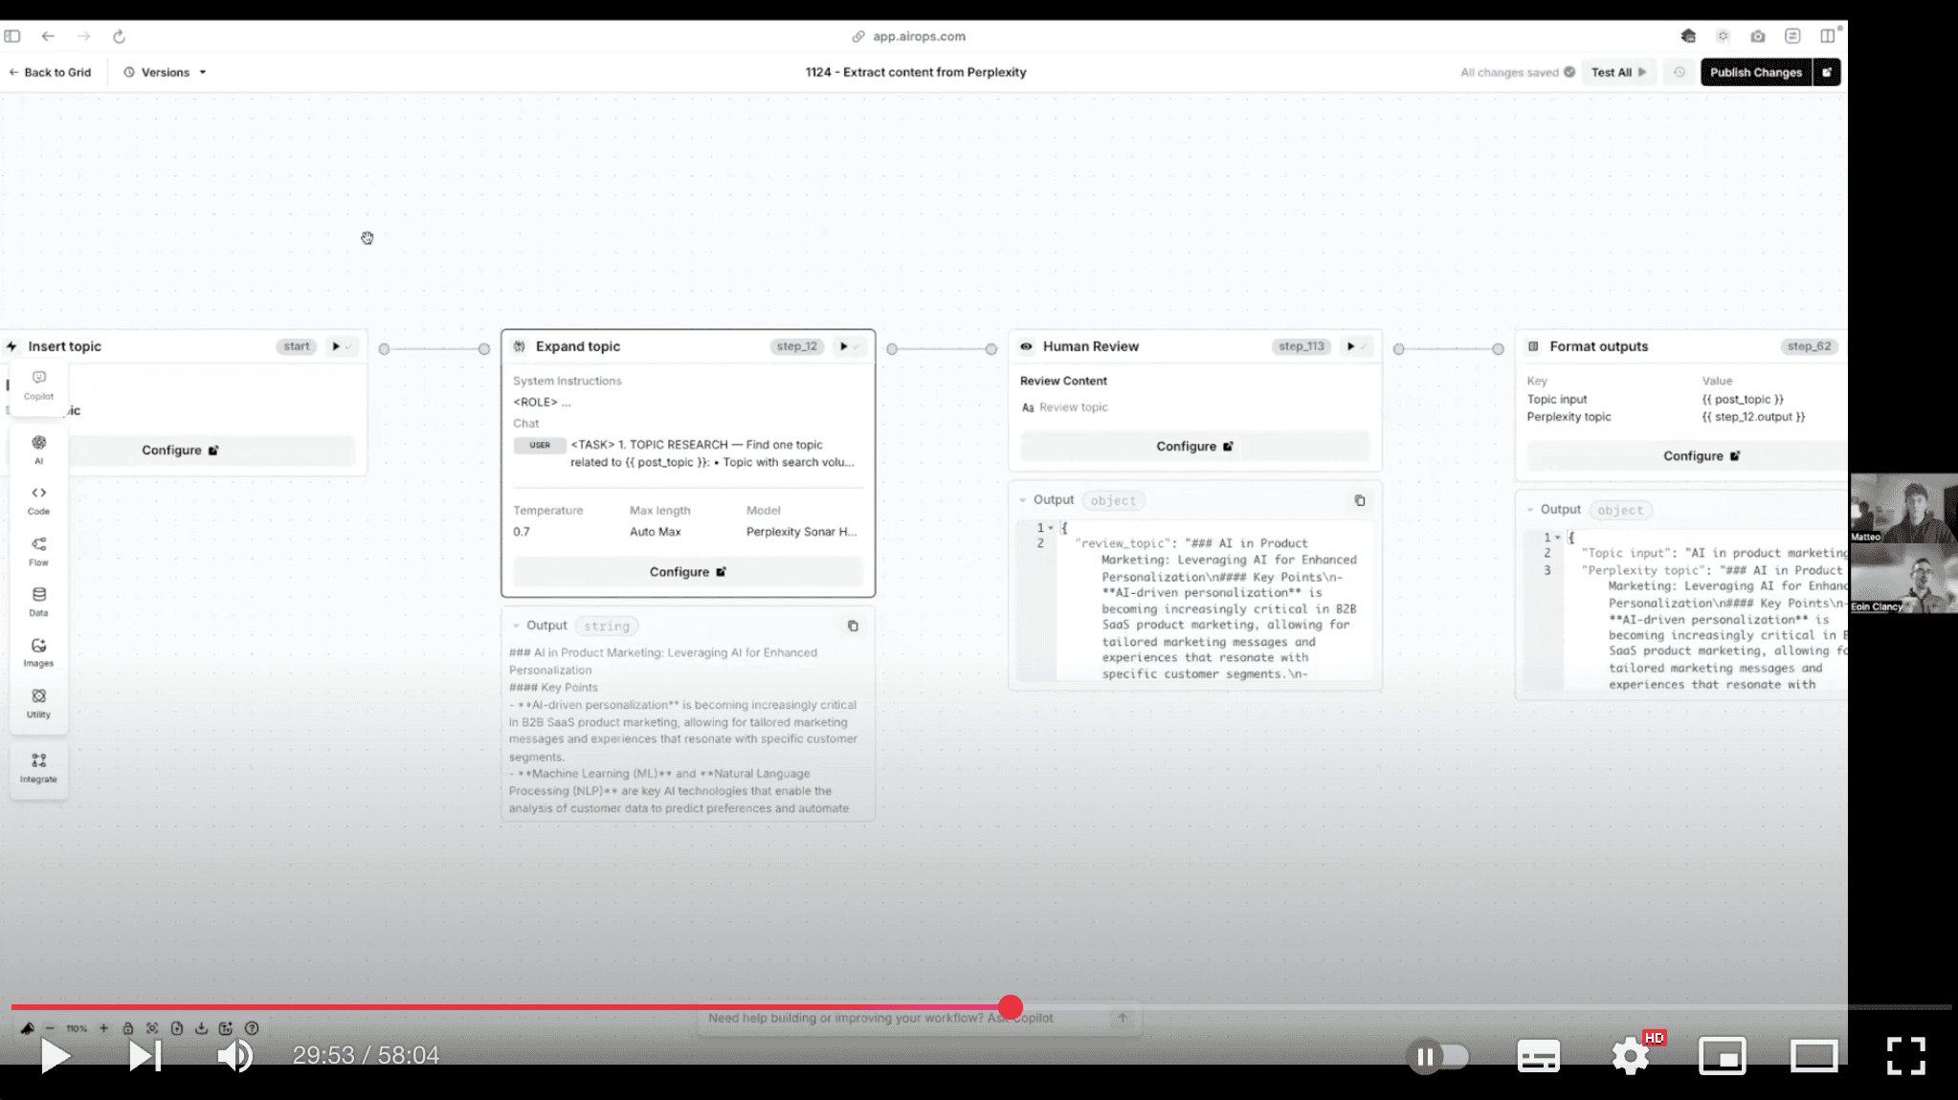Open Human Review run options chevron
The image size is (1958, 1100).
pos(1363,346)
